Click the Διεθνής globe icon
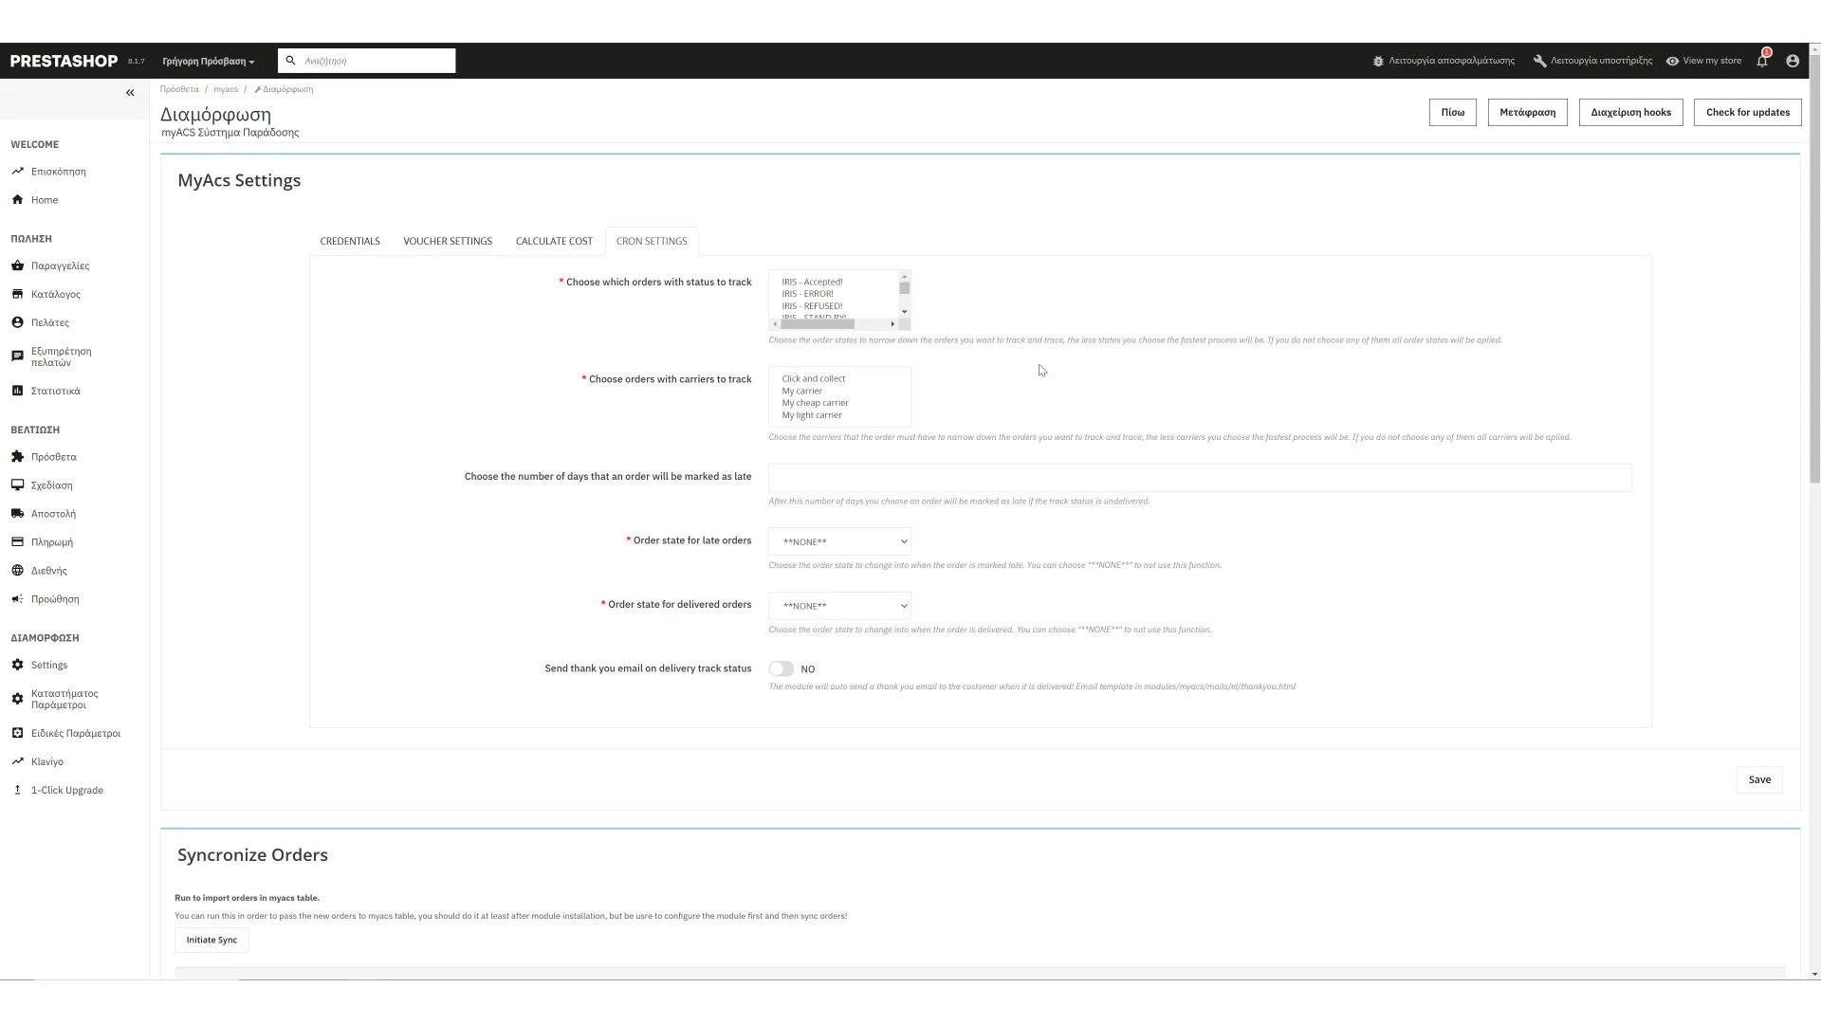The width and height of the screenshot is (1821, 1024). (x=17, y=571)
